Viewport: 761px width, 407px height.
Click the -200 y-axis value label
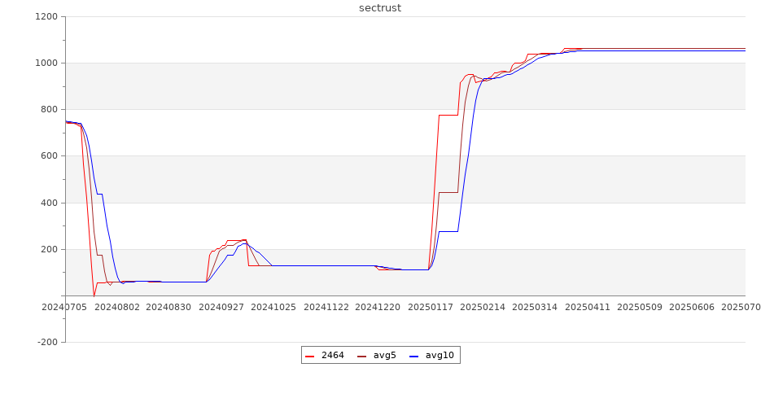coord(48,342)
